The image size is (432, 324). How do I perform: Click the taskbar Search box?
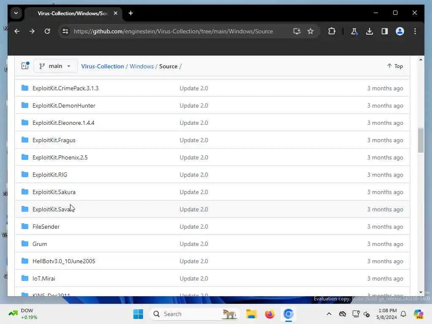pos(194,314)
